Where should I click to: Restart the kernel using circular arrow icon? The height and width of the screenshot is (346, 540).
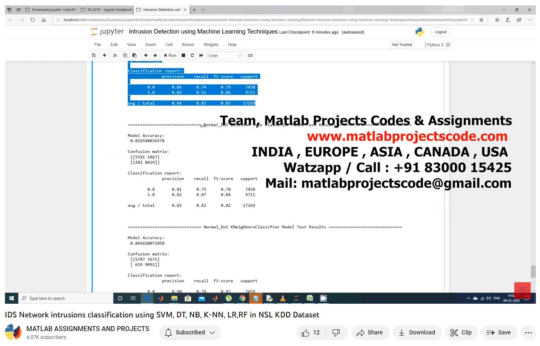tap(192, 56)
